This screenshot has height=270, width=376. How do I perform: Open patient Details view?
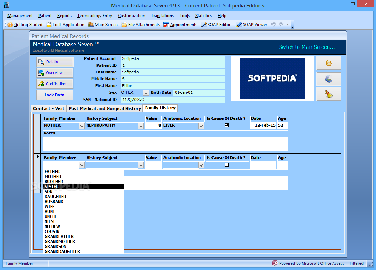[55, 62]
